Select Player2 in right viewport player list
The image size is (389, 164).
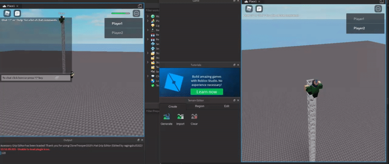click(x=365, y=28)
